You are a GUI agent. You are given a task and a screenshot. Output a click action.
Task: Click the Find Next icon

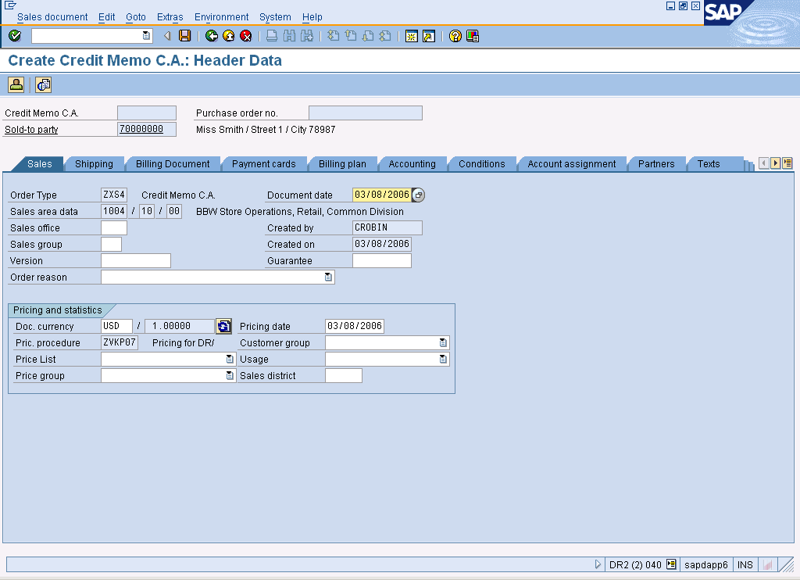tap(306, 36)
